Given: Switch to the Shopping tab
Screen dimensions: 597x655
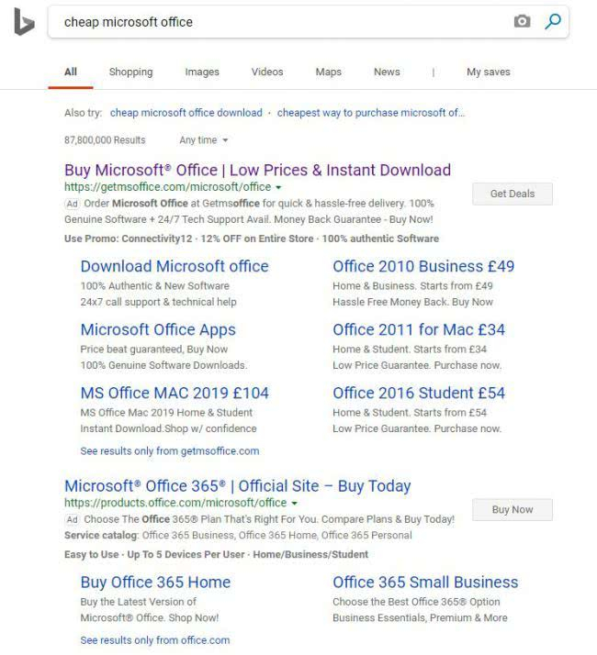Looking at the screenshot, I should (130, 72).
